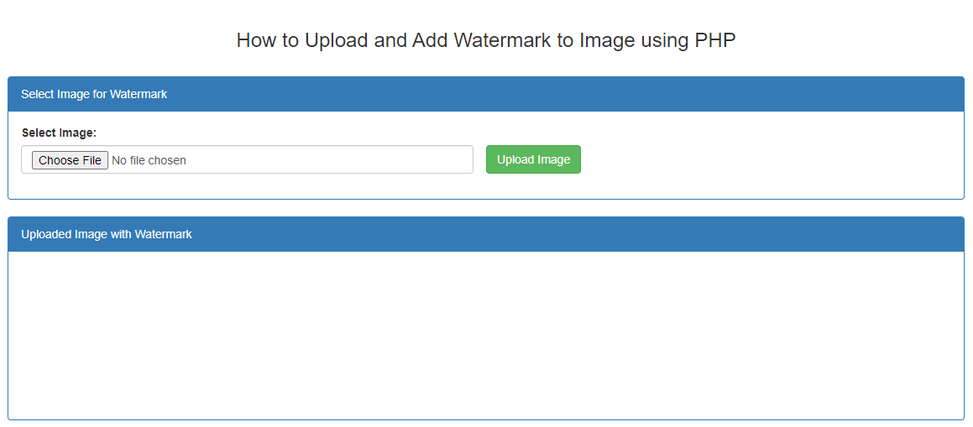Click the word 'Watermark' in the first panel heading
The height and width of the screenshot is (427, 973).
[x=139, y=94]
